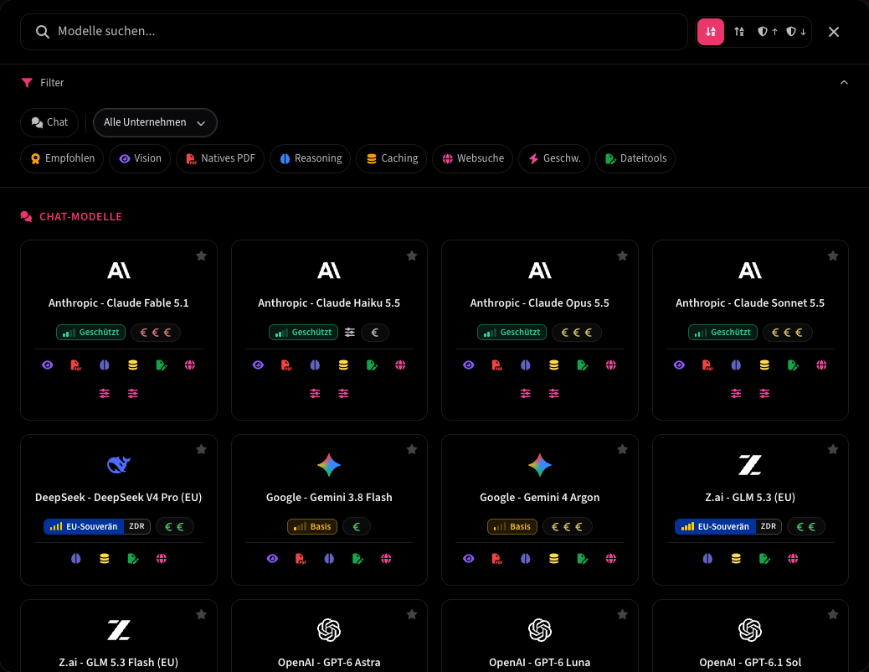
Task: Click reasoning brain icon on Claude Opus card
Action: [x=526, y=365]
